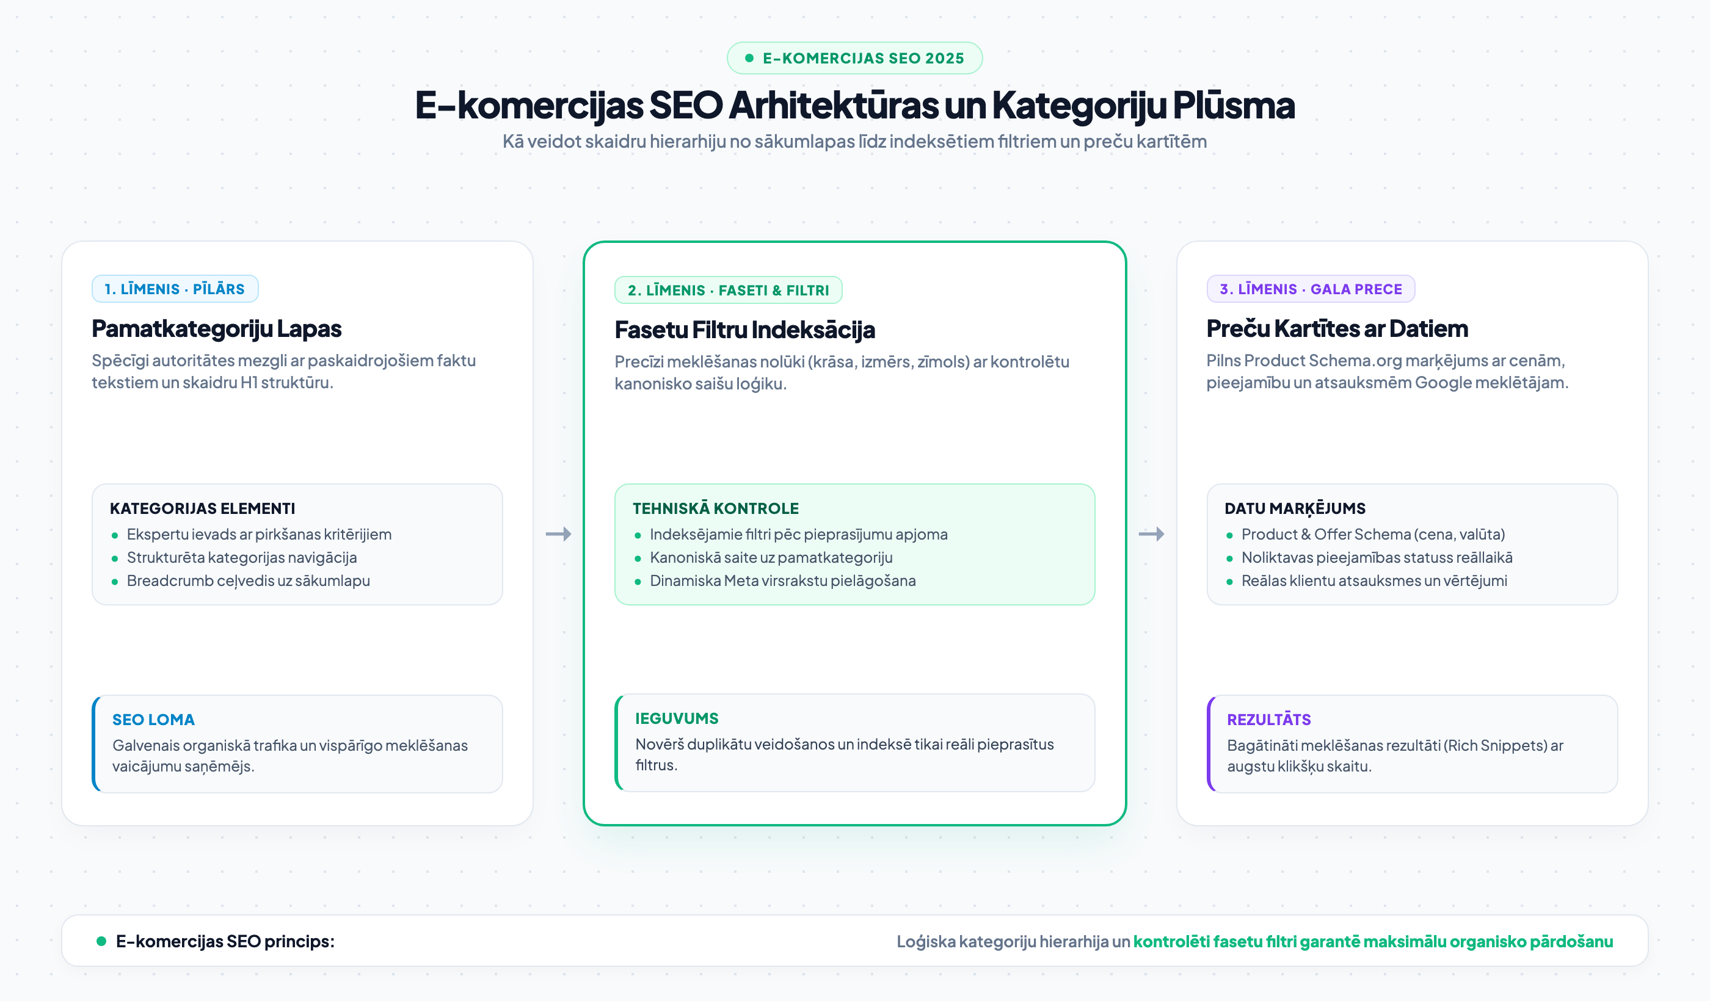Click bullet dot beside Reālas klientu atsauksmes

point(1229,582)
